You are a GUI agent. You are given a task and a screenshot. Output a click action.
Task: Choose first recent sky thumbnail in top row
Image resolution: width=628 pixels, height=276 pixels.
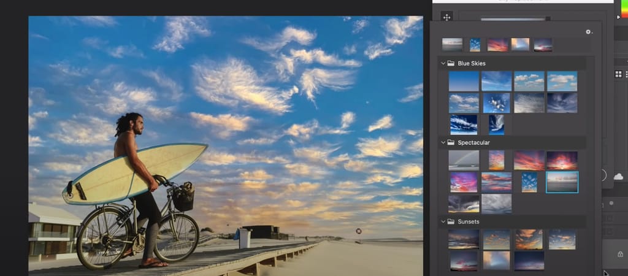pos(453,45)
